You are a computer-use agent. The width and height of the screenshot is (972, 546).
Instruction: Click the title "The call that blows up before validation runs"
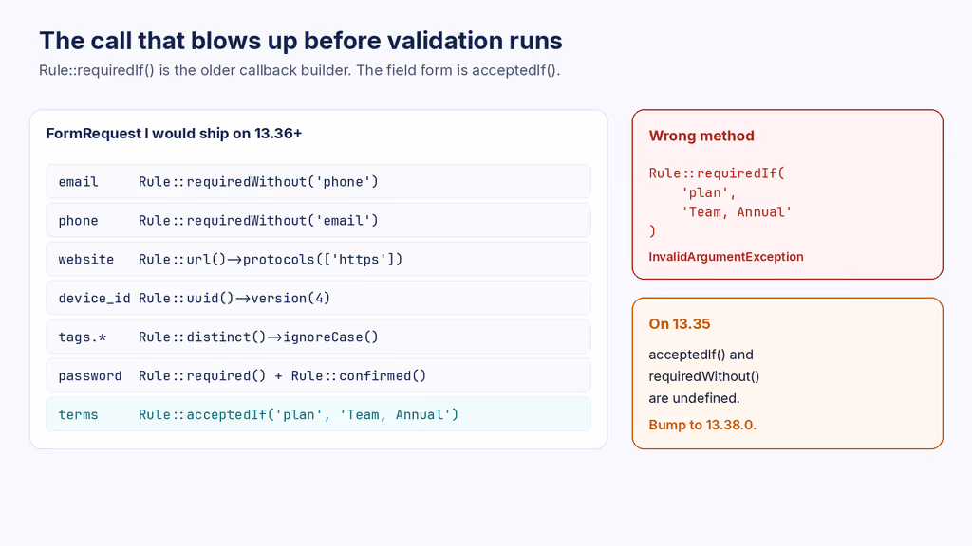click(x=301, y=41)
